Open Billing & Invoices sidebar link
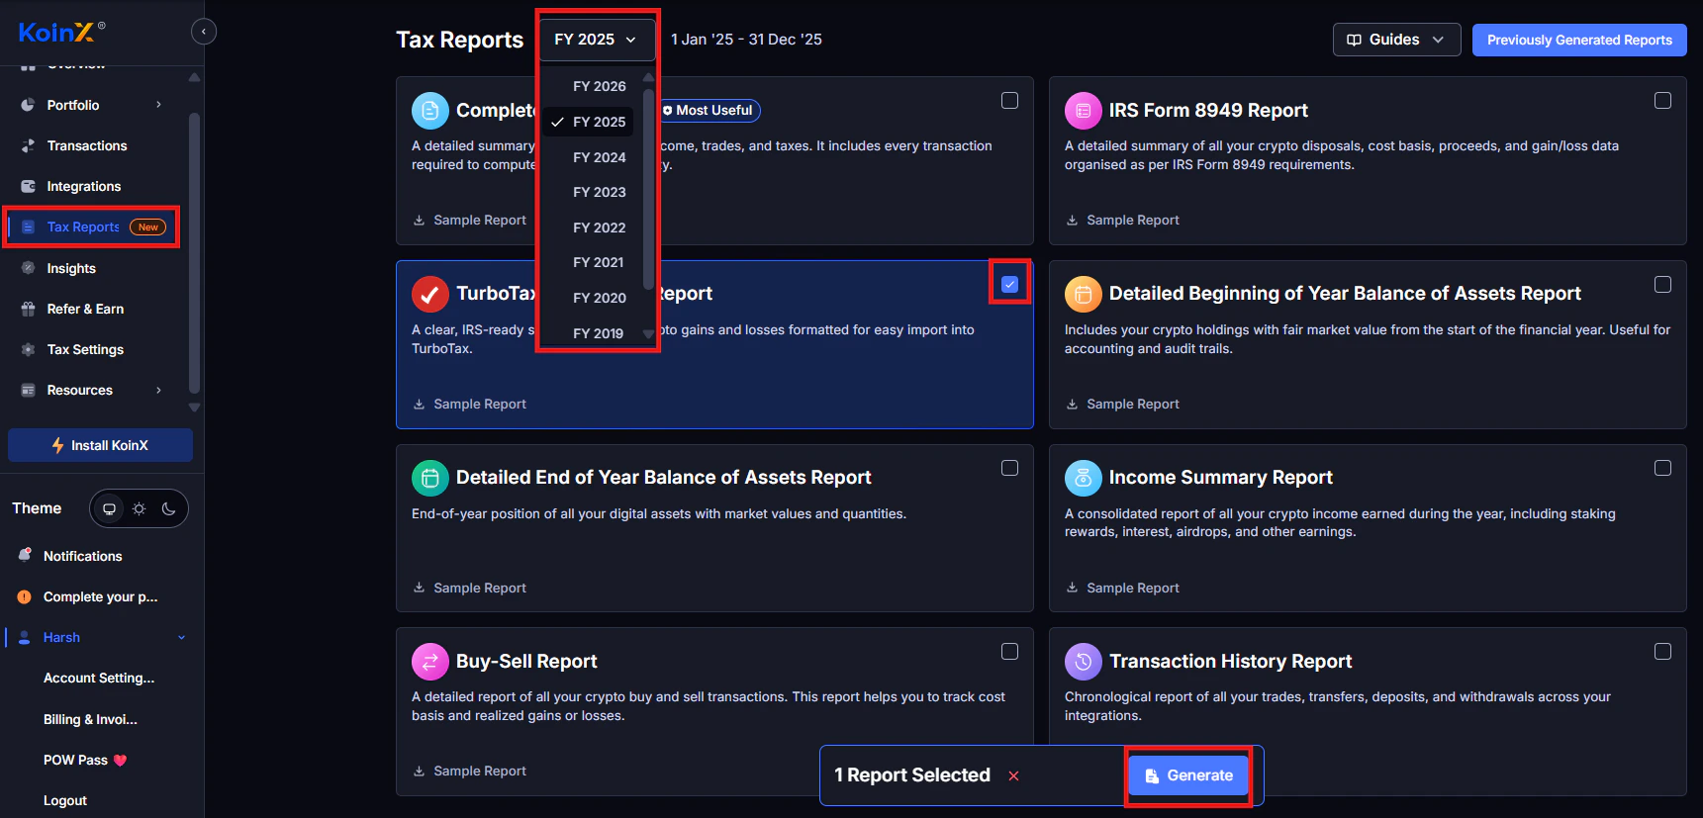Screen dimensions: 1703x818 tap(90, 719)
